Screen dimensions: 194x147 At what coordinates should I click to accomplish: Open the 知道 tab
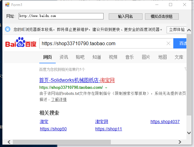click(x=97, y=57)
